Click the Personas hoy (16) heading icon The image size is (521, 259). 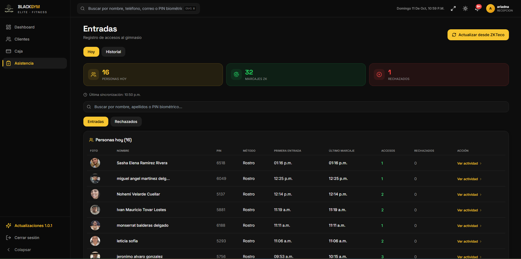[x=91, y=140]
